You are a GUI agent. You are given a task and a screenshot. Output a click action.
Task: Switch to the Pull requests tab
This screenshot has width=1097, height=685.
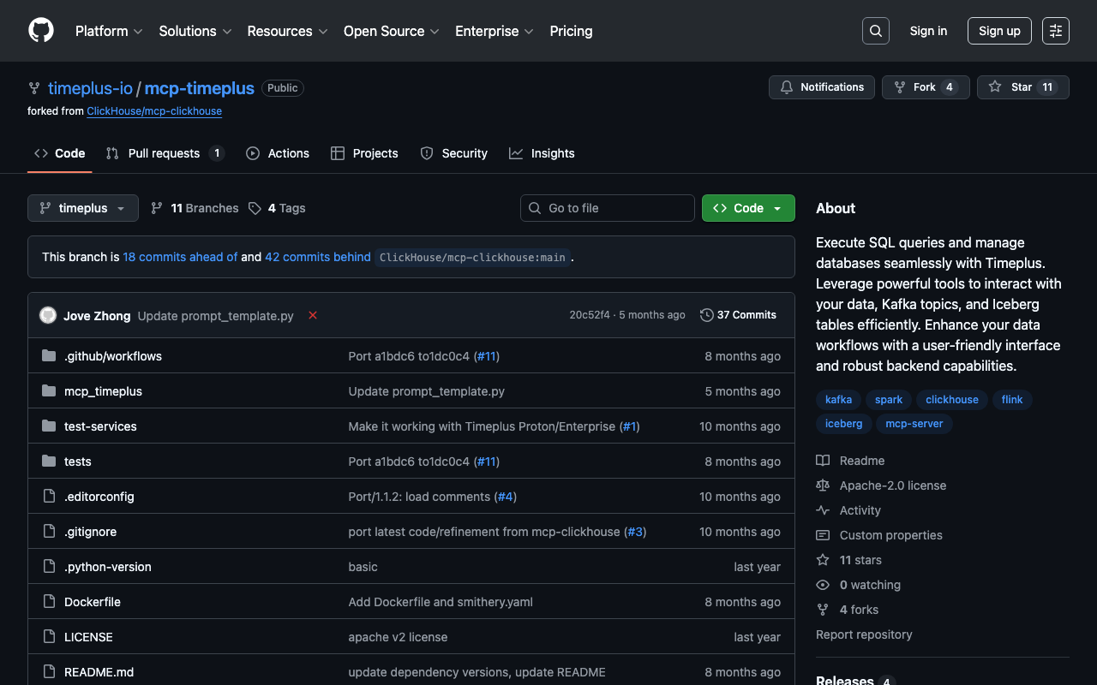click(x=164, y=153)
